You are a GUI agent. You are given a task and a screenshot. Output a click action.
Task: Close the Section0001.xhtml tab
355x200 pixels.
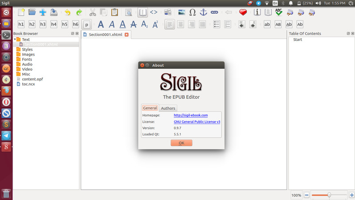pyautogui.click(x=126, y=35)
